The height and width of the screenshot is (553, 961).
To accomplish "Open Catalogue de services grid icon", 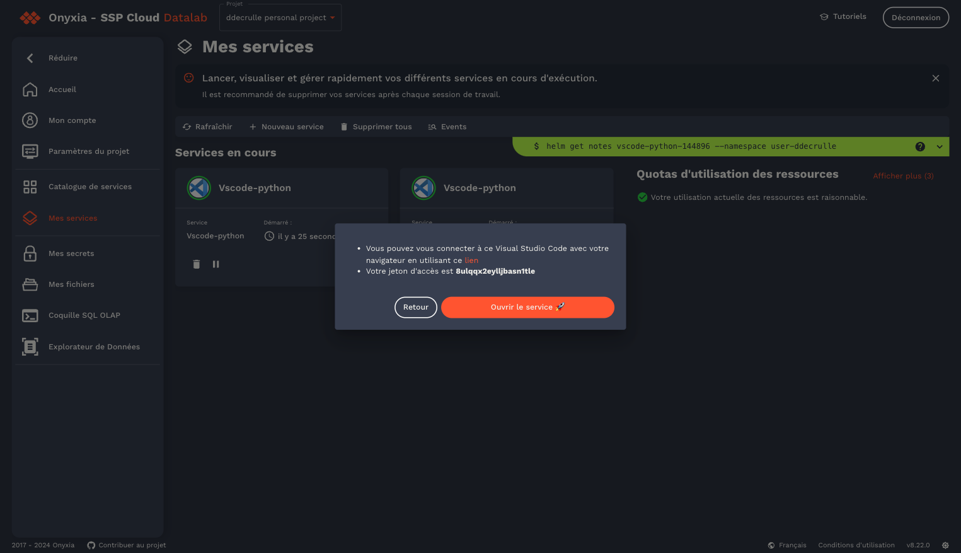I will [x=30, y=187].
